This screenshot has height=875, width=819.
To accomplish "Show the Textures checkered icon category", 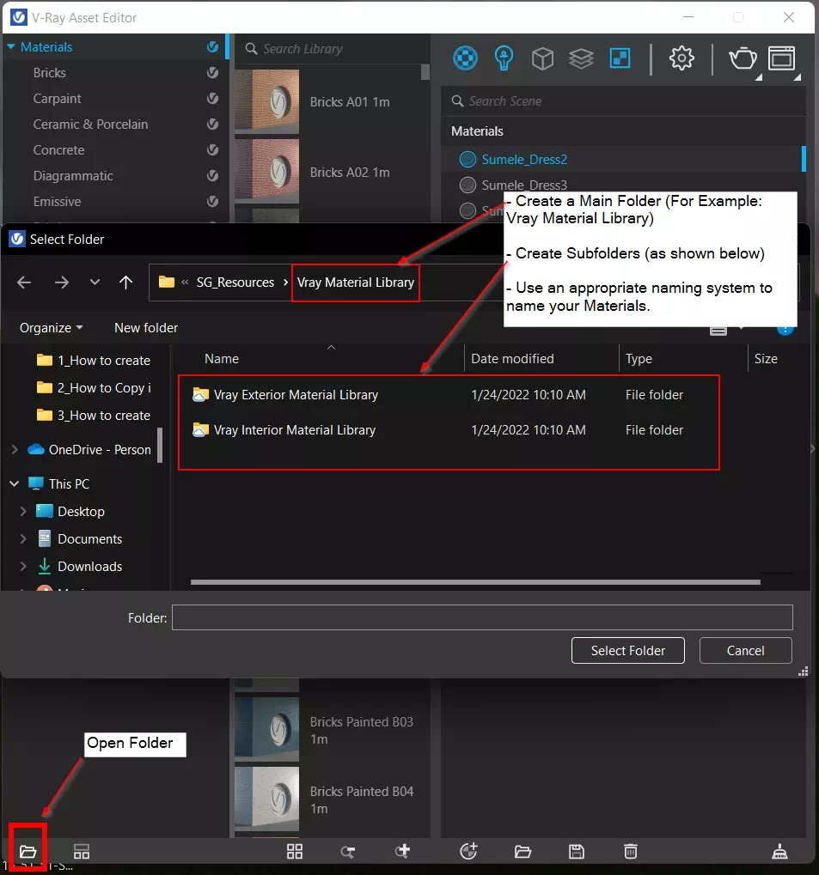I will click(620, 58).
